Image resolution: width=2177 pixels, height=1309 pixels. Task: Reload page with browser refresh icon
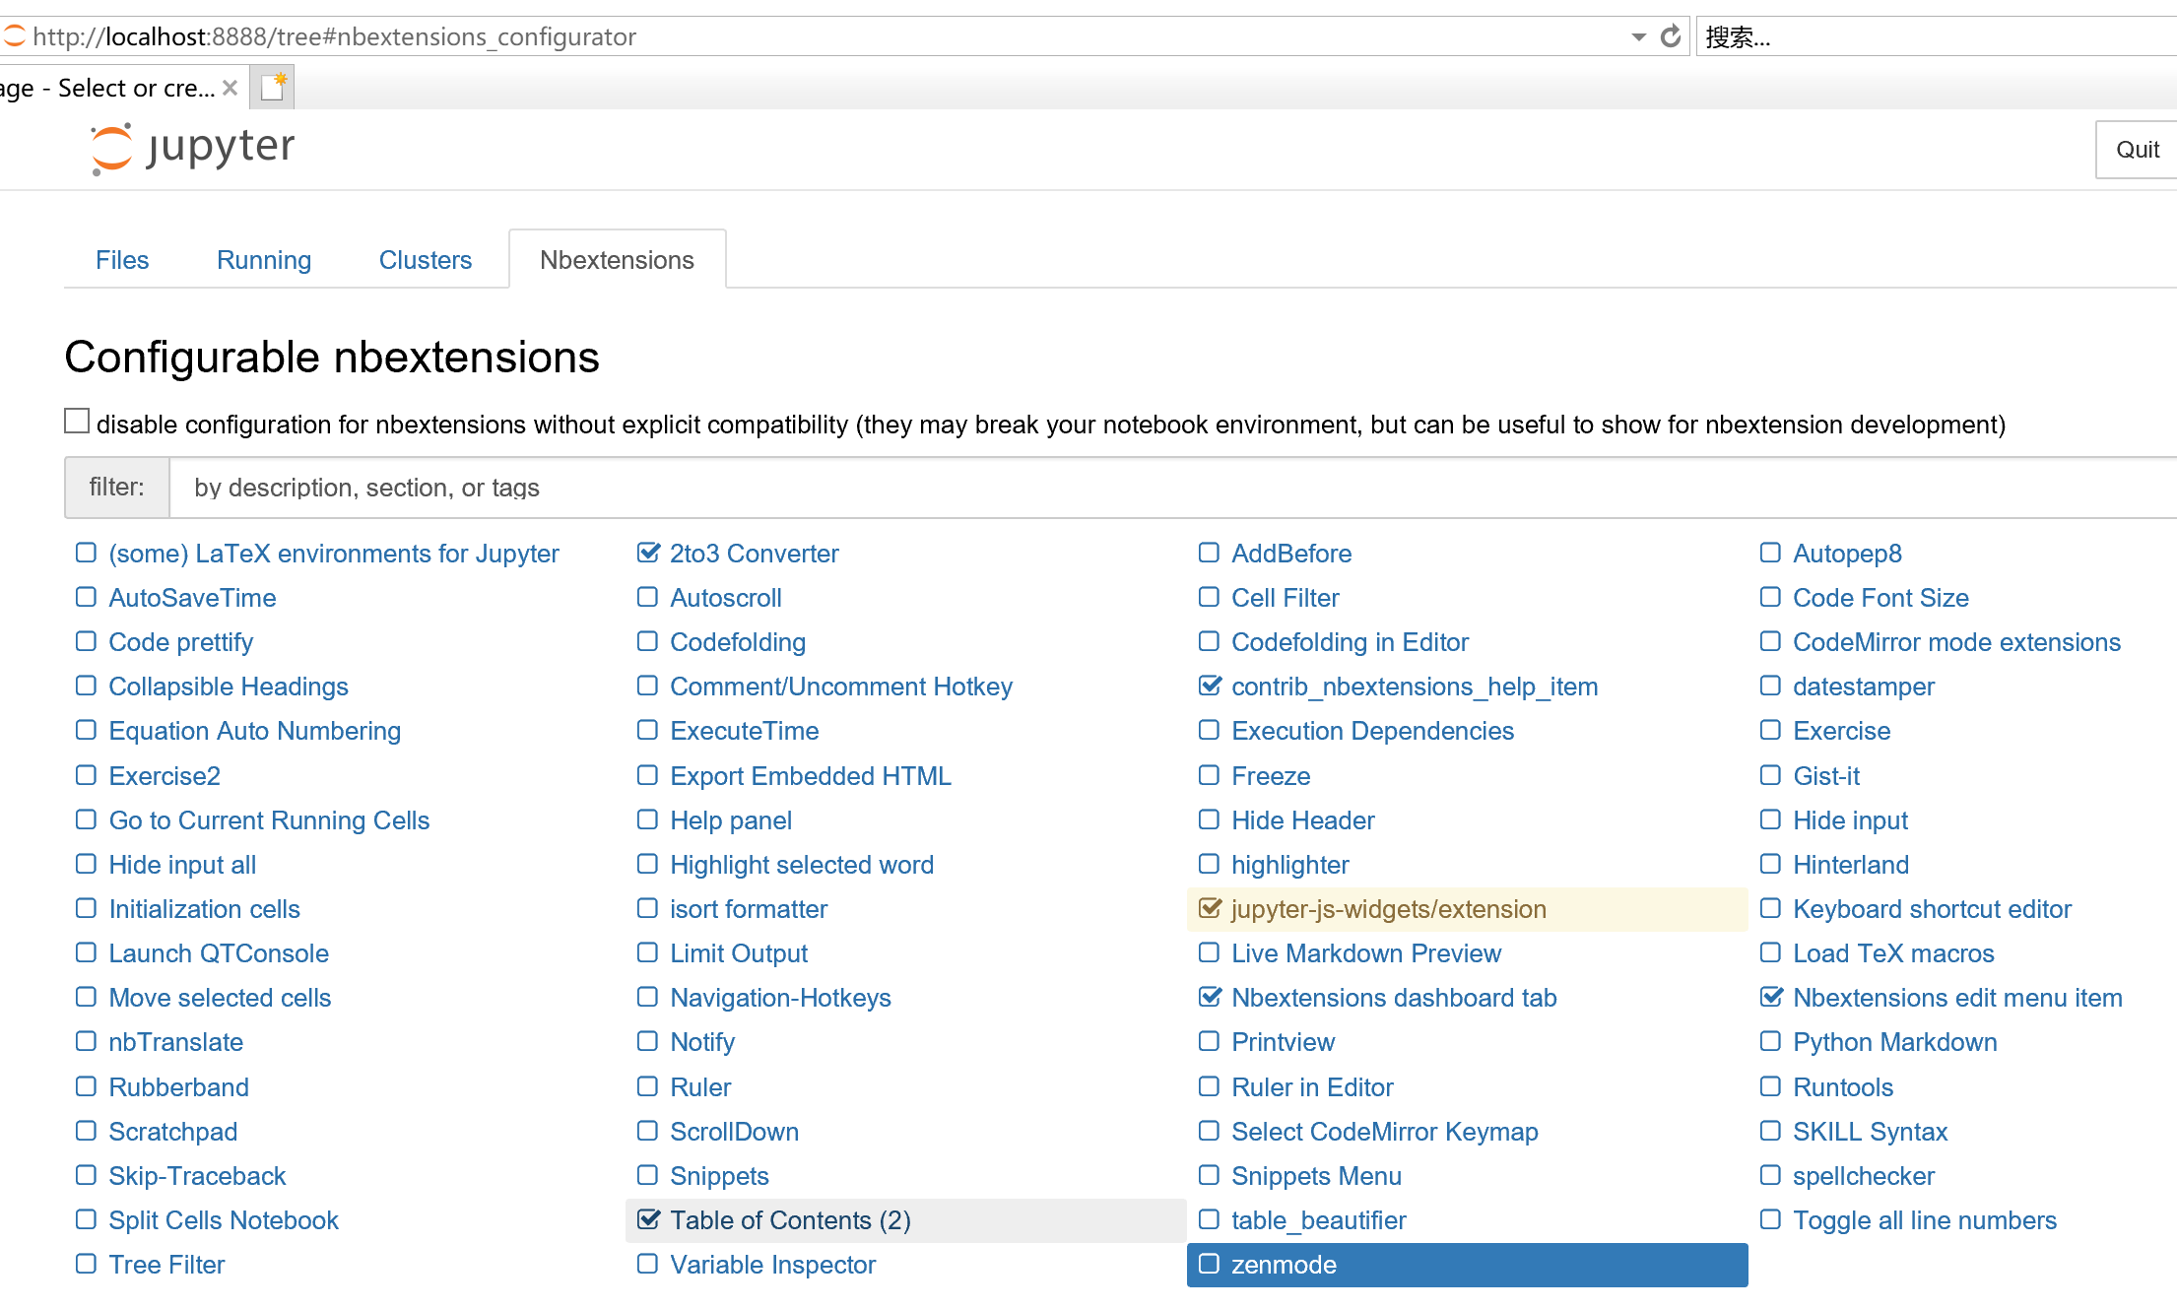point(1671,36)
